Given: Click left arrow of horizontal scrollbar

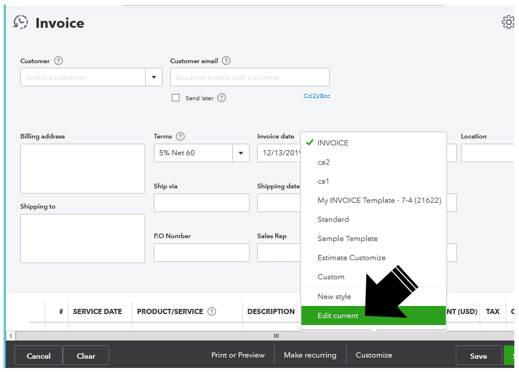Looking at the screenshot, I should [x=10, y=335].
